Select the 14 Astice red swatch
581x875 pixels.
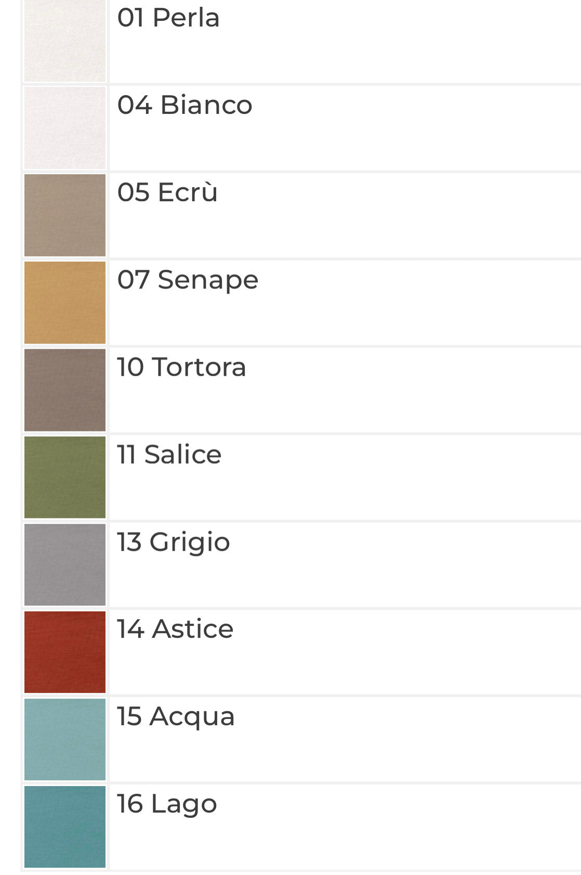click(65, 652)
